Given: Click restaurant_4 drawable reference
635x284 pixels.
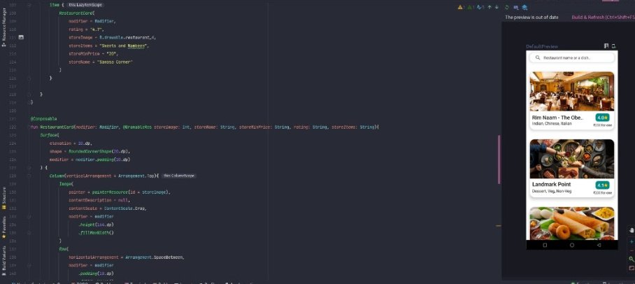Looking at the screenshot, I should [x=138, y=37].
